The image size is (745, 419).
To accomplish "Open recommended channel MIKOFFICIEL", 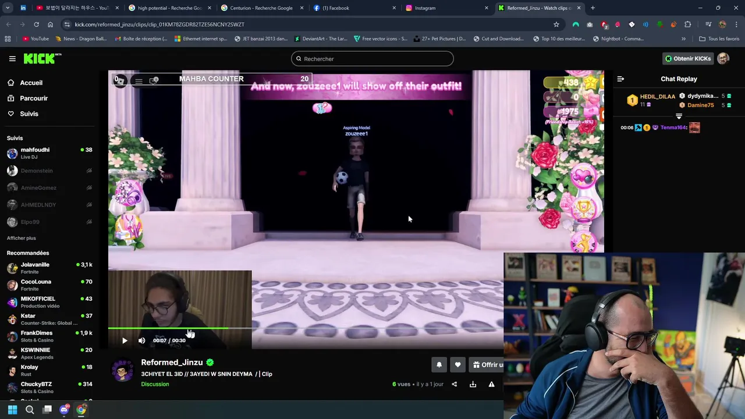I will pos(49,302).
